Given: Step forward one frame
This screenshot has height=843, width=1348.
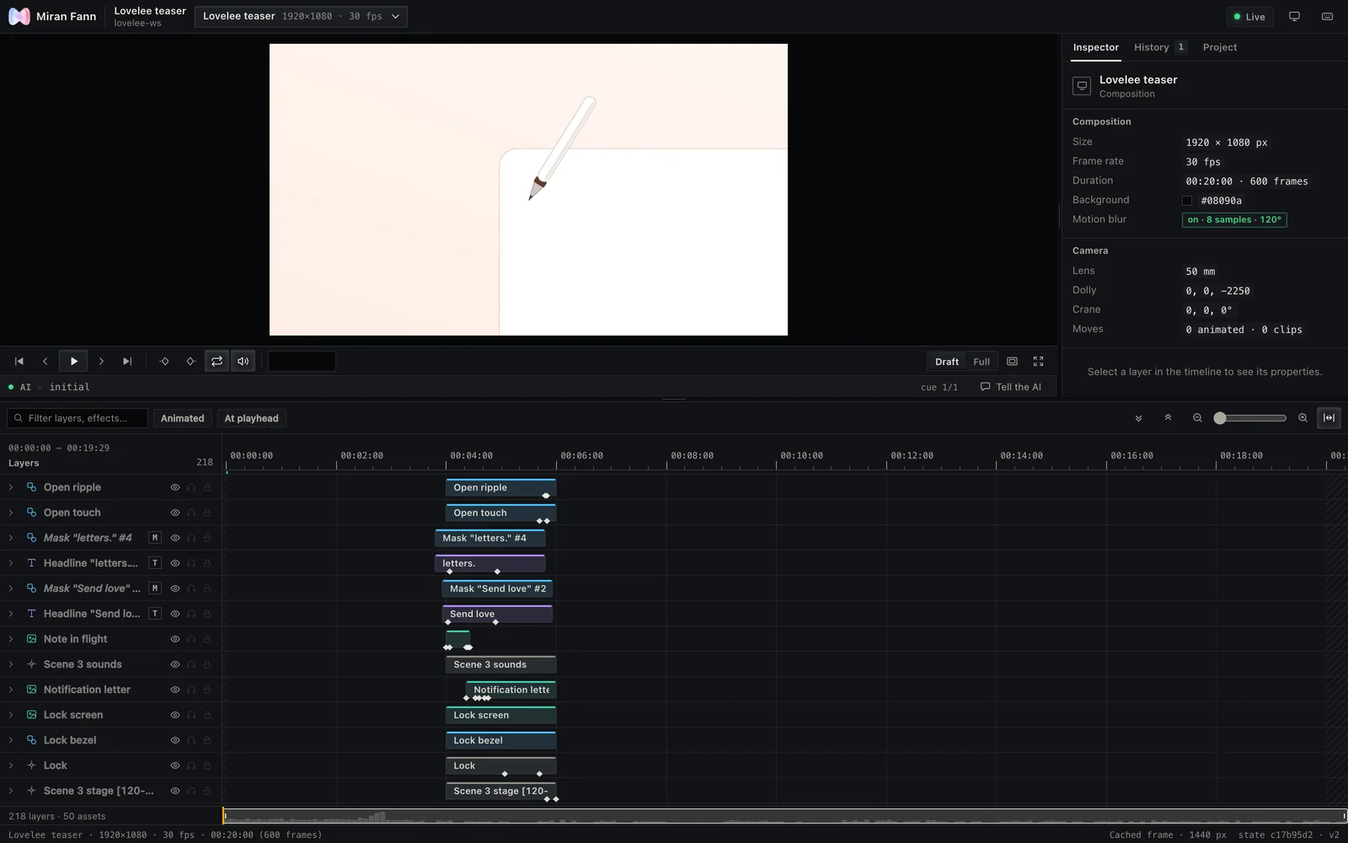Looking at the screenshot, I should pyautogui.click(x=101, y=362).
